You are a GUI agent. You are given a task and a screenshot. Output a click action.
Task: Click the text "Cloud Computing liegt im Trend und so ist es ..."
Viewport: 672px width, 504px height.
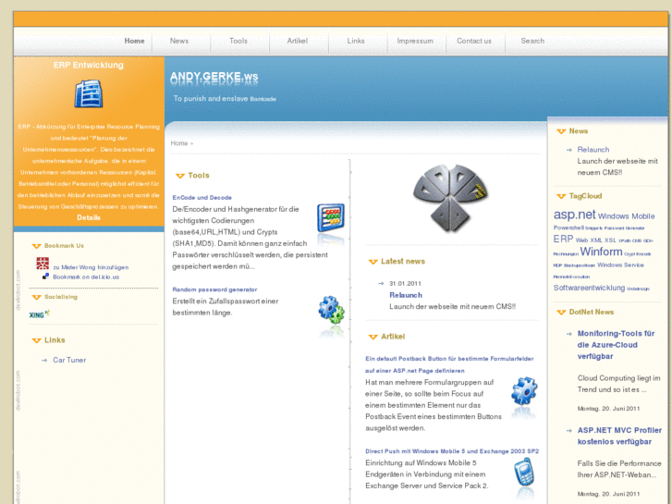pyautogui.click(x=619, y=384)
